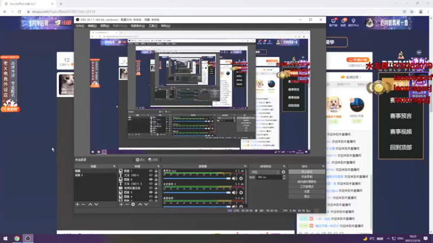Click 回到顶部 back-to-top link on Douyu

click(x=401, y=147)
